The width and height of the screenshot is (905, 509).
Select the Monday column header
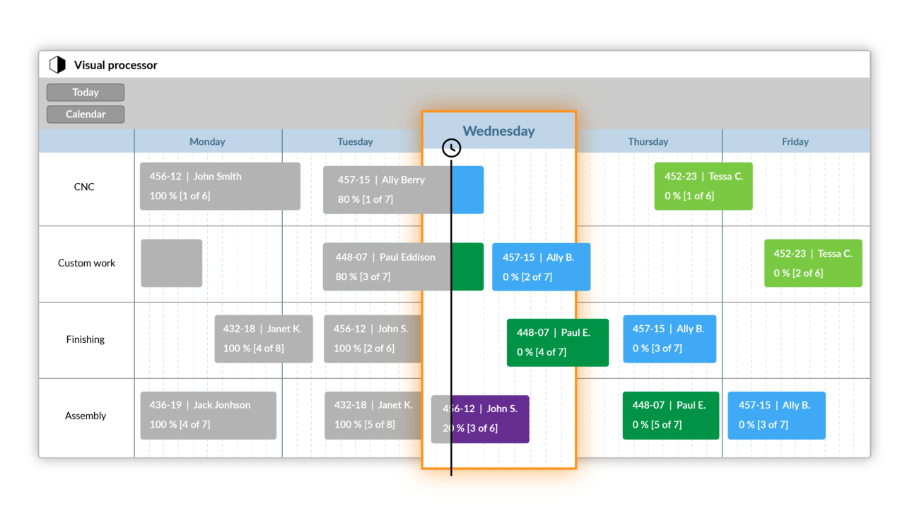point(207,141)
